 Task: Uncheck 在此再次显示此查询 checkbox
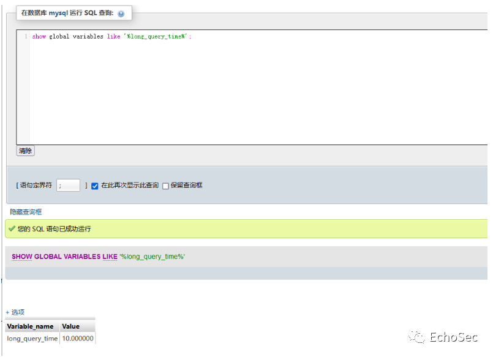click(x=95, y=186)
